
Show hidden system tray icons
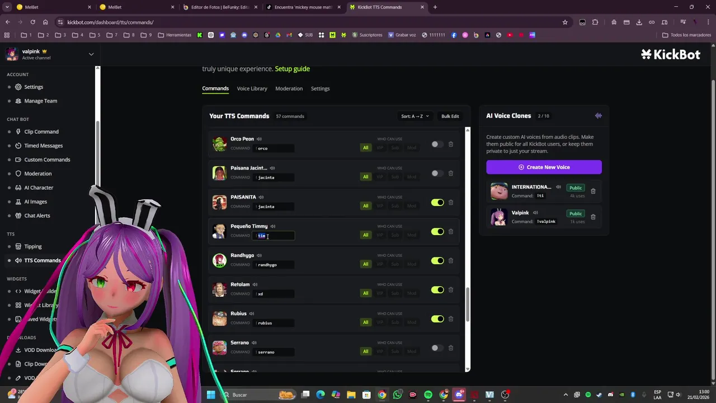pos(566,395)
